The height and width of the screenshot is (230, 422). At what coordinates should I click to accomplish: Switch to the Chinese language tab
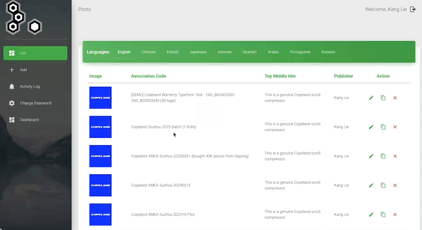tap(149, 52)
